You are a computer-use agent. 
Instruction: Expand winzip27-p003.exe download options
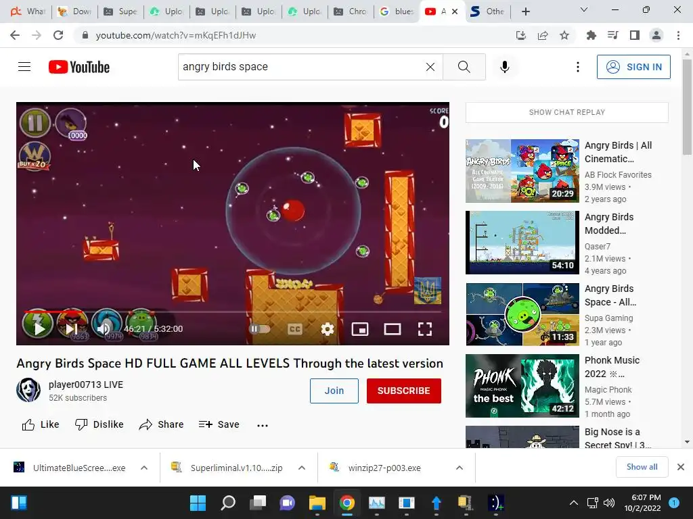tap(460, 468)
